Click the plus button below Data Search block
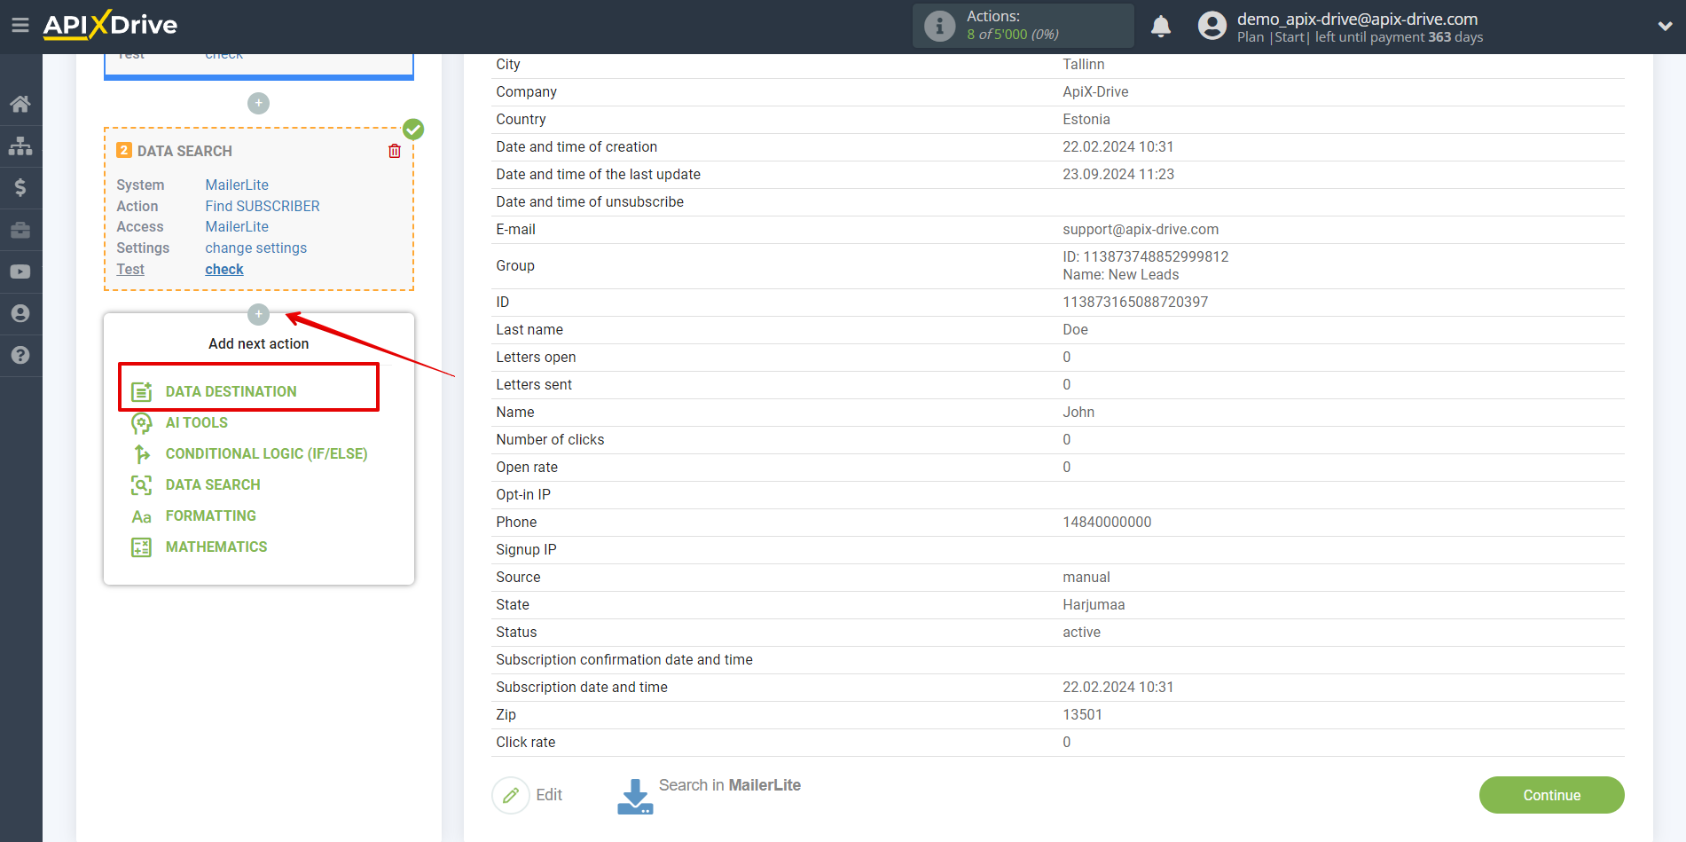 tap(258, 314)
